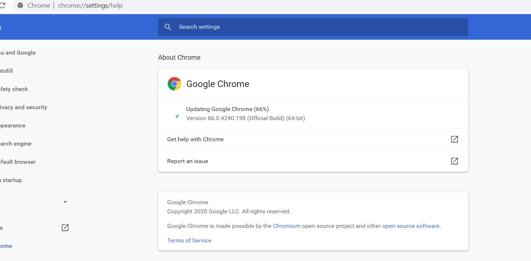Go to Safety check in sidebar
The width and height of the screenshot is (531, 261).
click(x=14, y=89)
